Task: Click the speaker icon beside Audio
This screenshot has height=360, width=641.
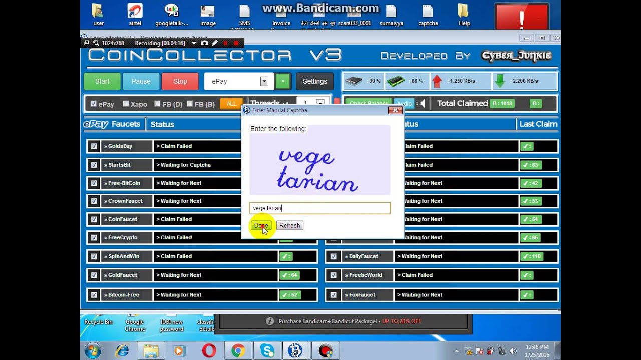Action: point(423,104)
